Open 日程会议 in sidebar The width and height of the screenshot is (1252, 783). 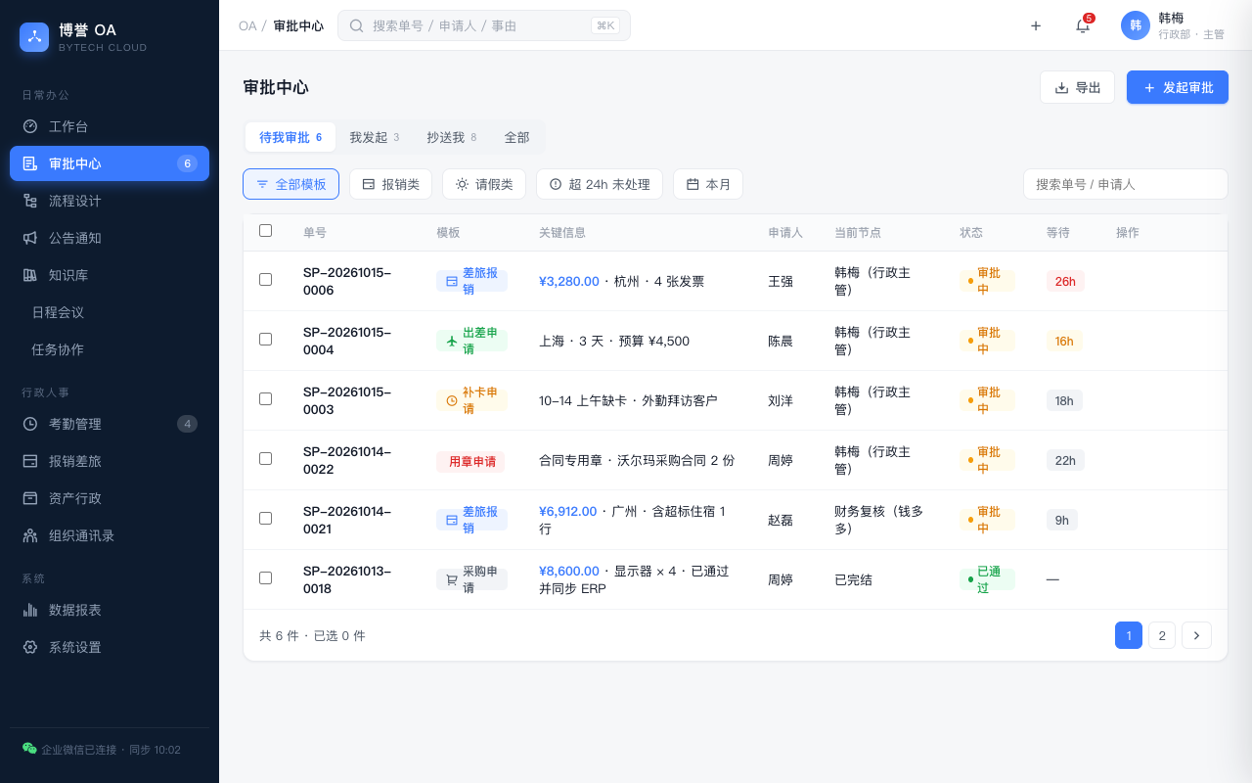tap(110, 312)
